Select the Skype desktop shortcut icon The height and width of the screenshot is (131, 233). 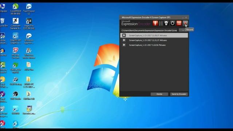(16, 124)
